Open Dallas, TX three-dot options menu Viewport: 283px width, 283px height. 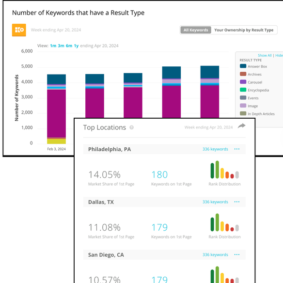(237, 202)
